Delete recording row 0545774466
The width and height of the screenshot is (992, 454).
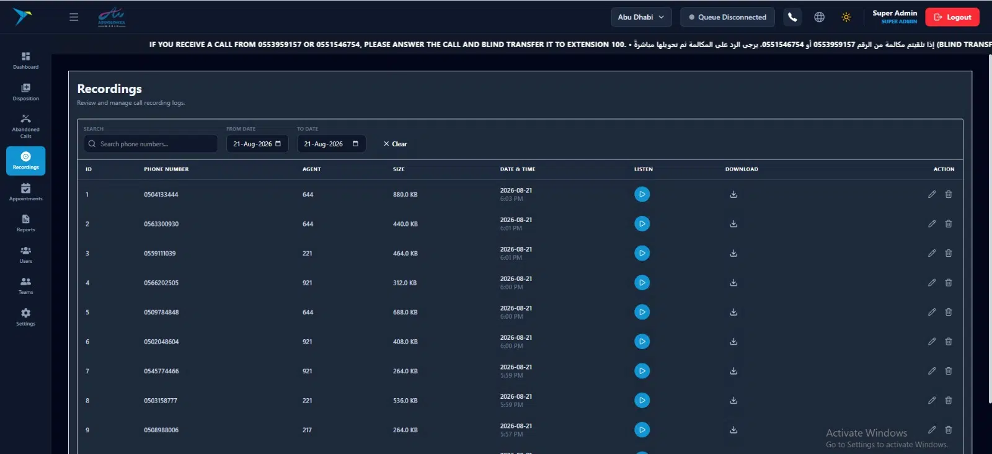point(949,371)
